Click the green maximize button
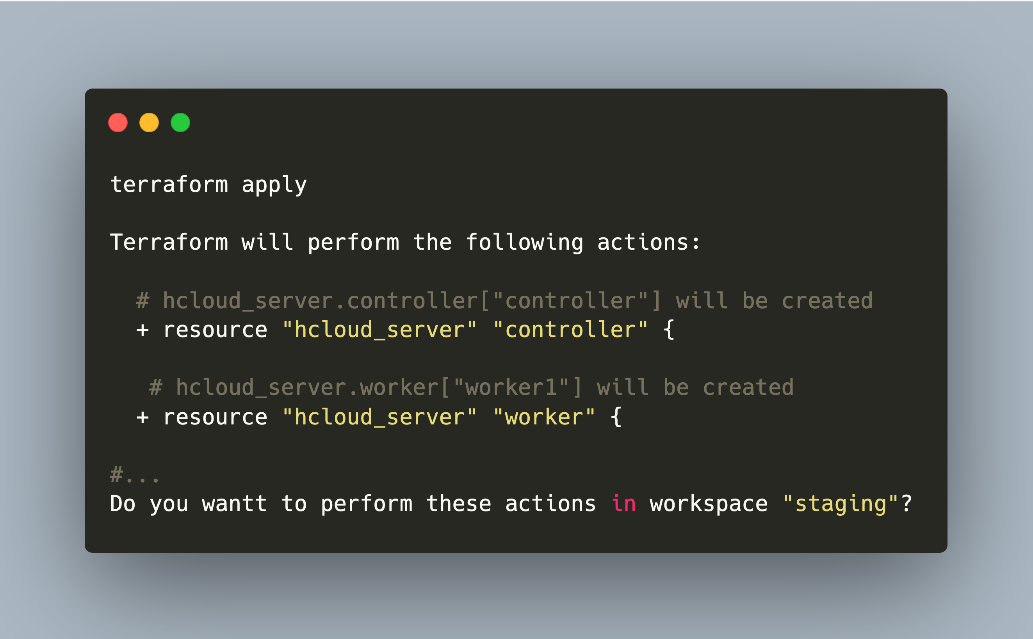Screen dimensions: 1033x639 [x=180, y=122]
